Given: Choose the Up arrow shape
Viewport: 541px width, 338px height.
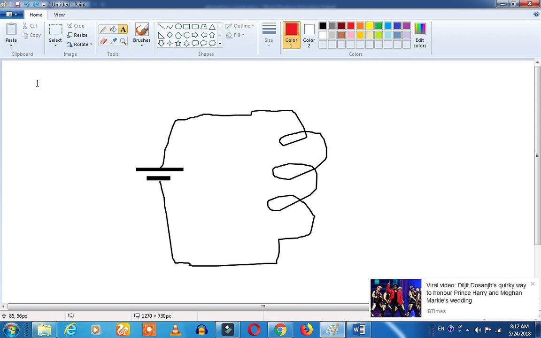Looking at the screenshot, I should coord(212,35).
